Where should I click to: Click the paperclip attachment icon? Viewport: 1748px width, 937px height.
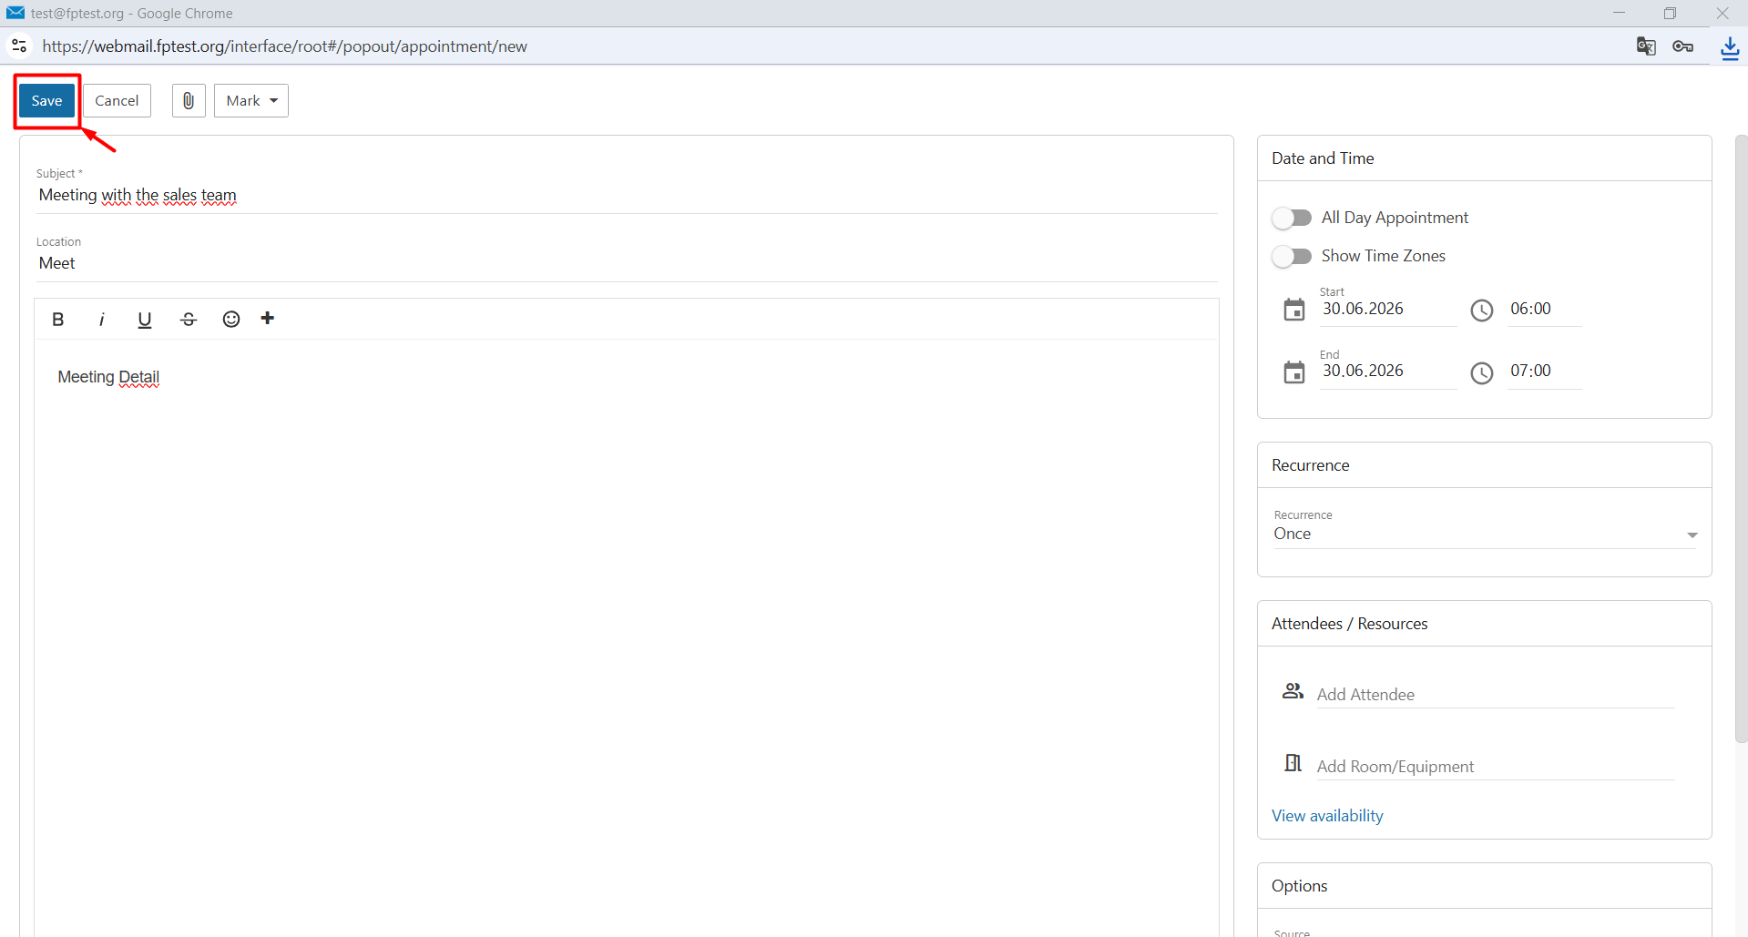[x=189, y=101]
